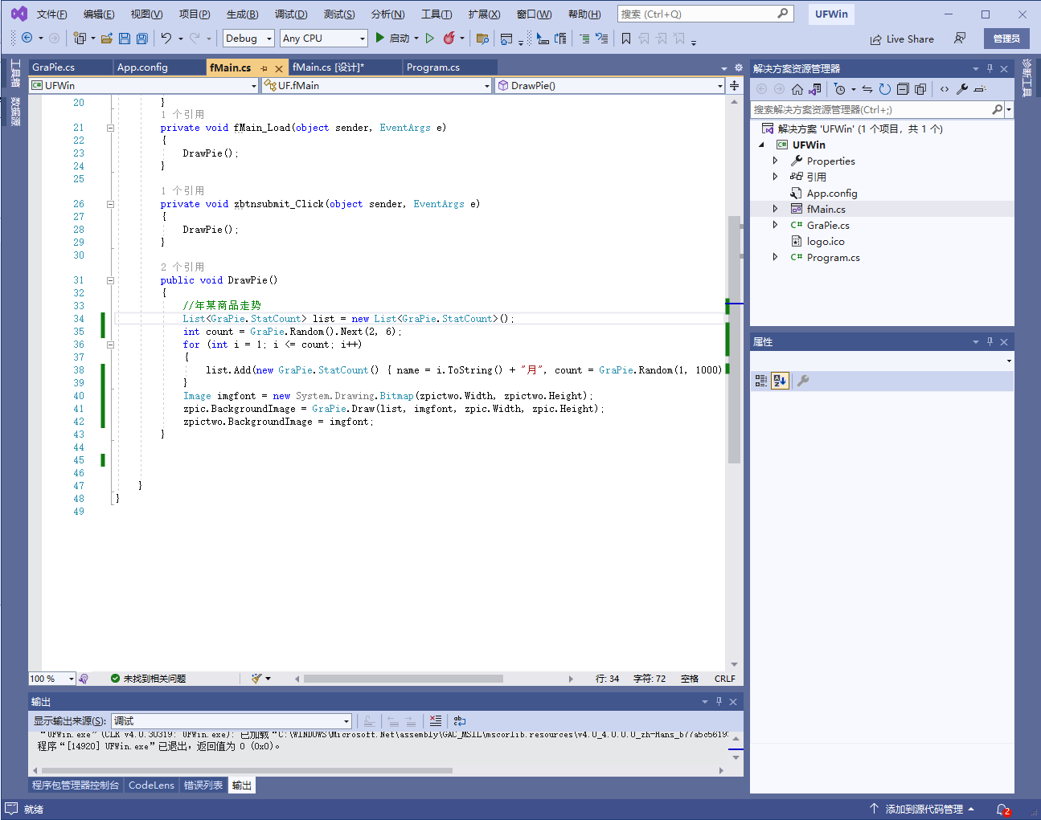Screen dimensions: 1041x820
Task: Open Any CPU platform dropdown
Action: [324, 38]
